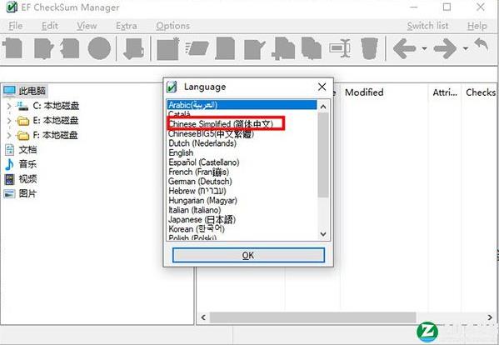499x345 pixels.
Task: Select F: 本地磁盘 drive in tree
Action: click(x=55, y=135)
